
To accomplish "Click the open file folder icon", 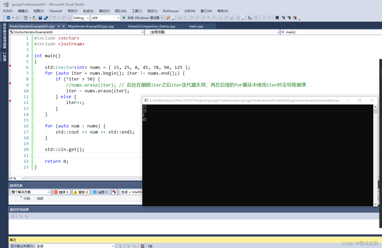I will pyautogui.click(x=35, y=18).
